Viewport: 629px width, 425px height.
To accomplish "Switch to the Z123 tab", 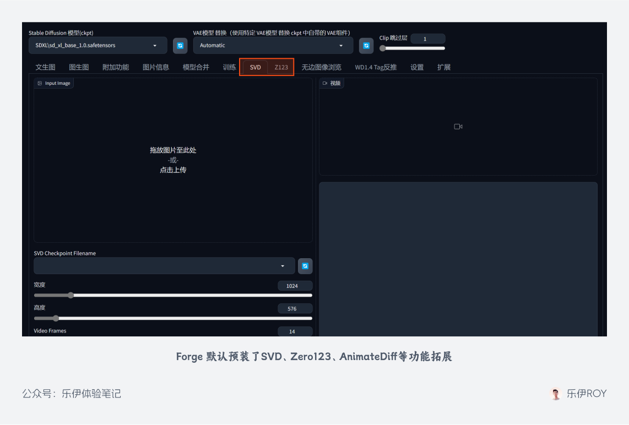I will click(281, 67).
